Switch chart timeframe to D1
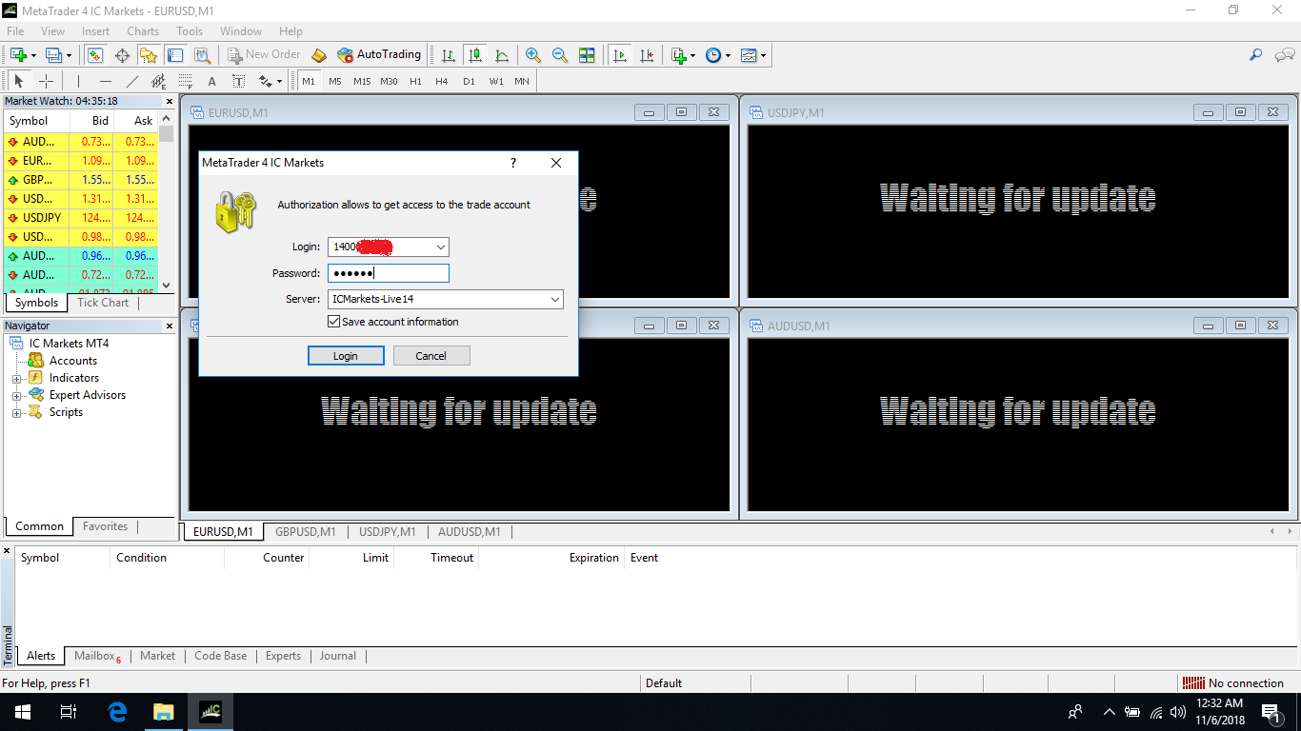The height and width of the screenshot is (731, 1301). coord(469,81)
